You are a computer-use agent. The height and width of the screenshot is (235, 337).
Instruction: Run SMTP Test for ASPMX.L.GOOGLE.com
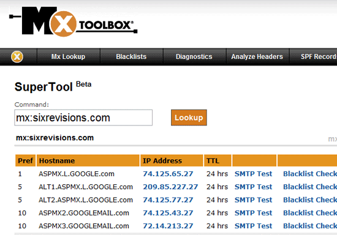click(x=254, y=174)
